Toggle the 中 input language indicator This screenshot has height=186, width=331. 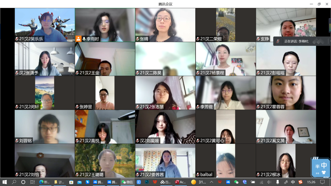tap(293, 182)
